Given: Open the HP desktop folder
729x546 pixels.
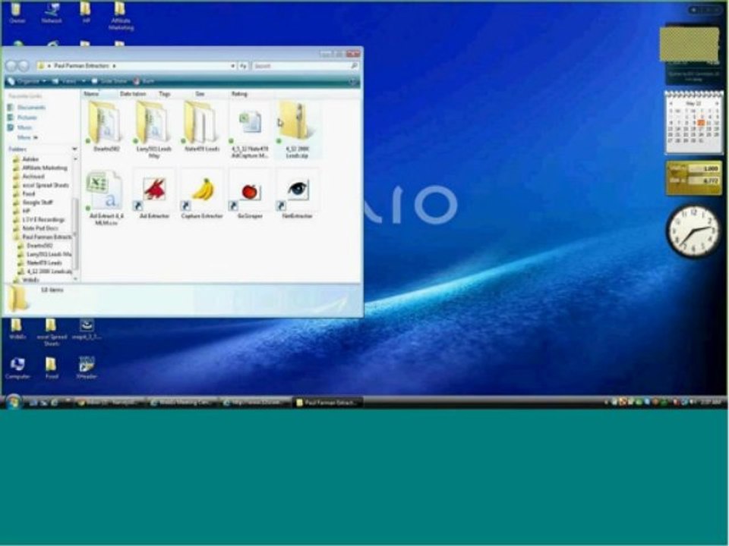Looking at the screenshot, I should [x=86, y=13].
